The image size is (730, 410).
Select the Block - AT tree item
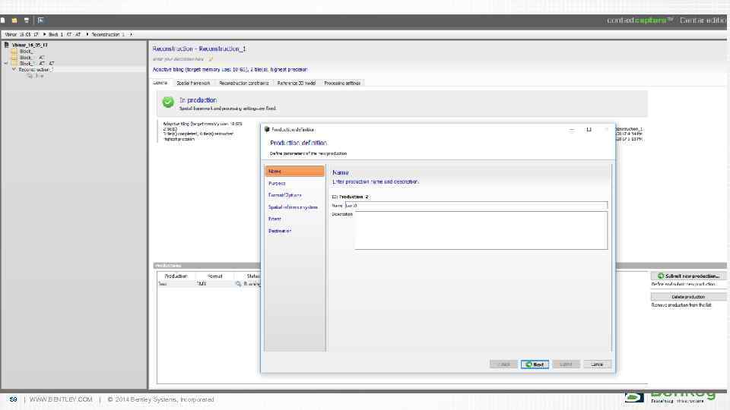pyautogui.click(x=32, y=58)
